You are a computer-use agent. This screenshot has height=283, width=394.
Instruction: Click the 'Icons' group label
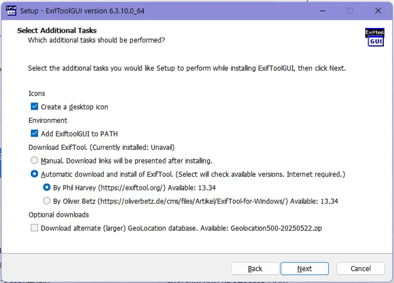pos(36,94)
